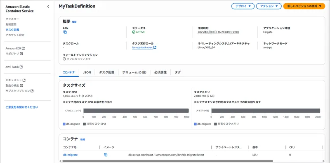The height and width of the screenshot is (163, 330).
Task: Click the external link icon next to AWS Batch
Action: point(21,67)
